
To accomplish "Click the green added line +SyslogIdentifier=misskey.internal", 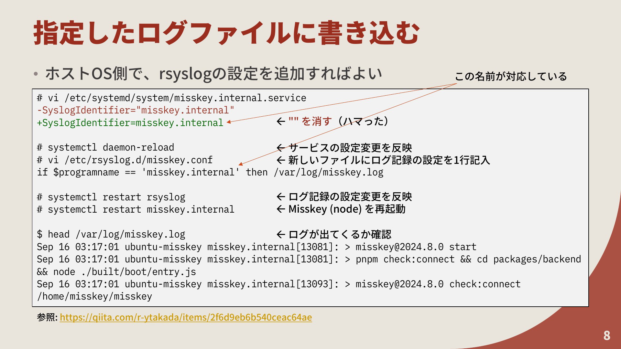I will 130,123.
